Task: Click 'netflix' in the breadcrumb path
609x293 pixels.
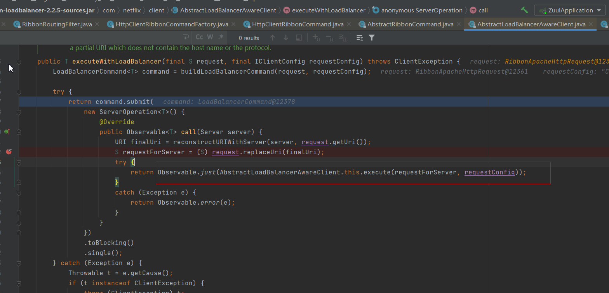Action: [x=132, y=10]
